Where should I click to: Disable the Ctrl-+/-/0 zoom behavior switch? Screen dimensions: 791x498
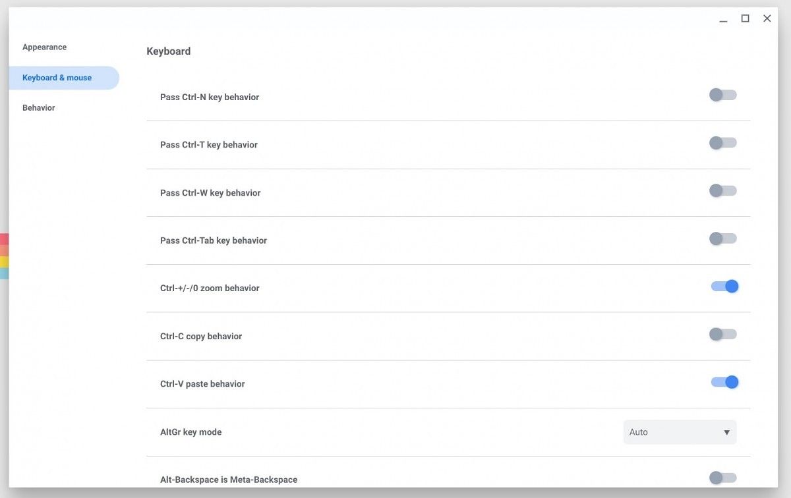724,287
